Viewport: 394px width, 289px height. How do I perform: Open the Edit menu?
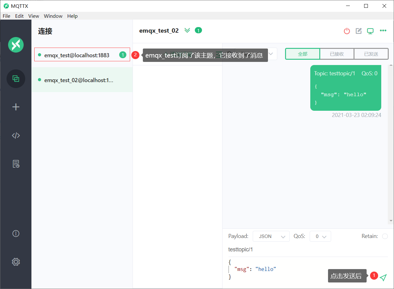click(19, 16)
